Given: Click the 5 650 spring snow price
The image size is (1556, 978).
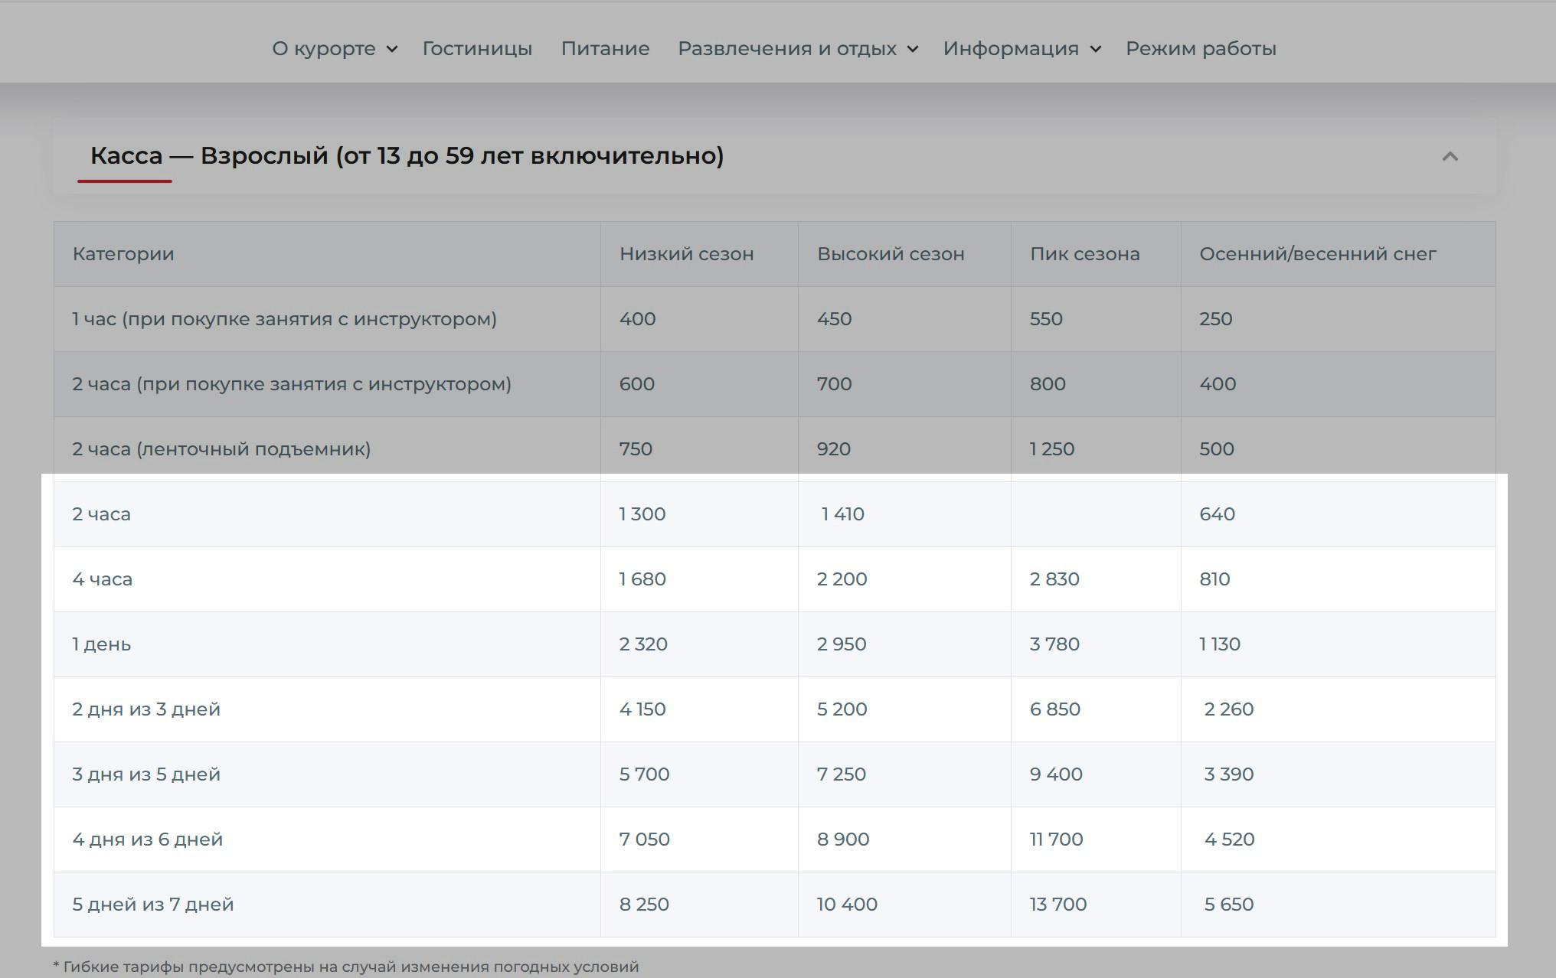Looking at the screenshot, I should point(1229,905).
